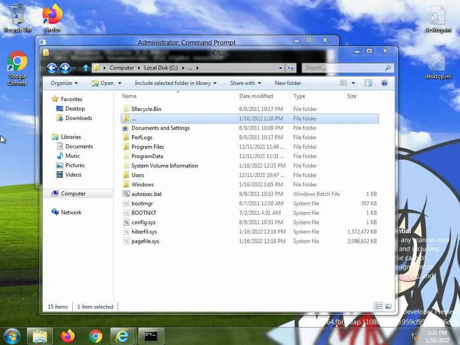
Task: Refresh the folder via address bar refresh icon
Action: tap(291, 68)
